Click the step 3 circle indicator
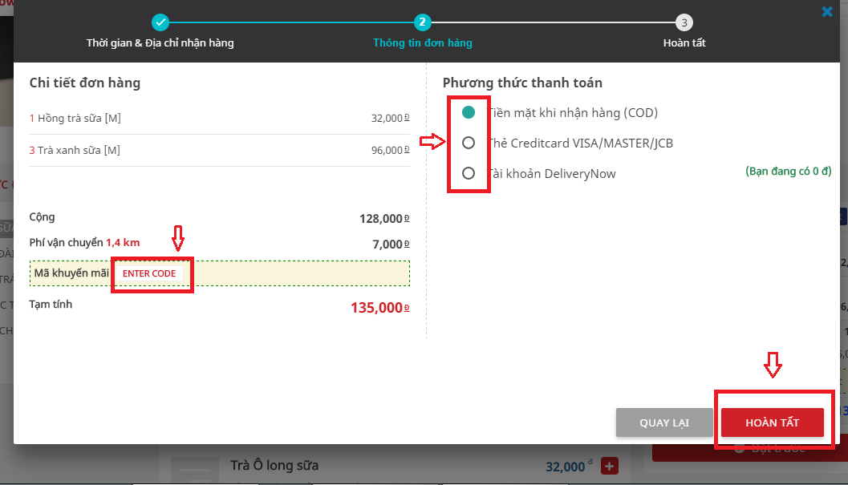Screen dimensions: 848x485 coord(684,22)
